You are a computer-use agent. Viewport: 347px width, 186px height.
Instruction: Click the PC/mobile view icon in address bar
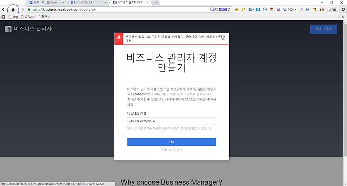point(212,9)
